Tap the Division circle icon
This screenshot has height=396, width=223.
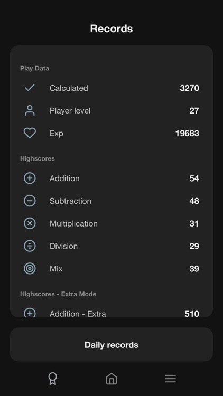[x=30, y=246]
